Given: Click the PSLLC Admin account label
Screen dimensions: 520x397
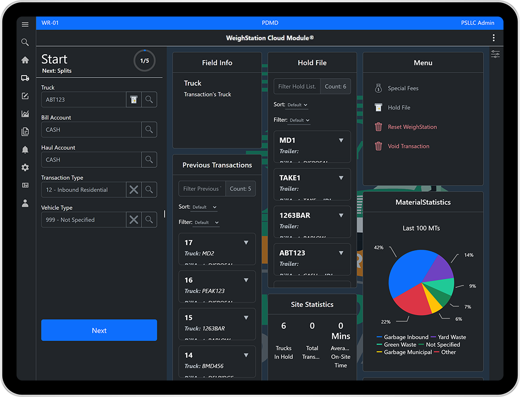Looking at the screenshot, I should tap(477, 23).
